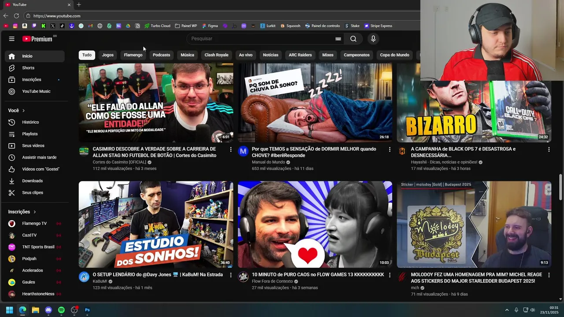Open Inscrições in the left sidebar
Viewport: 564px width, 317px height.
35,80
